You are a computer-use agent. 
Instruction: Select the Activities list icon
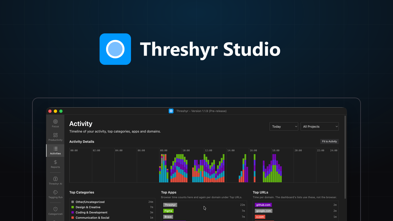coord(55,149)
